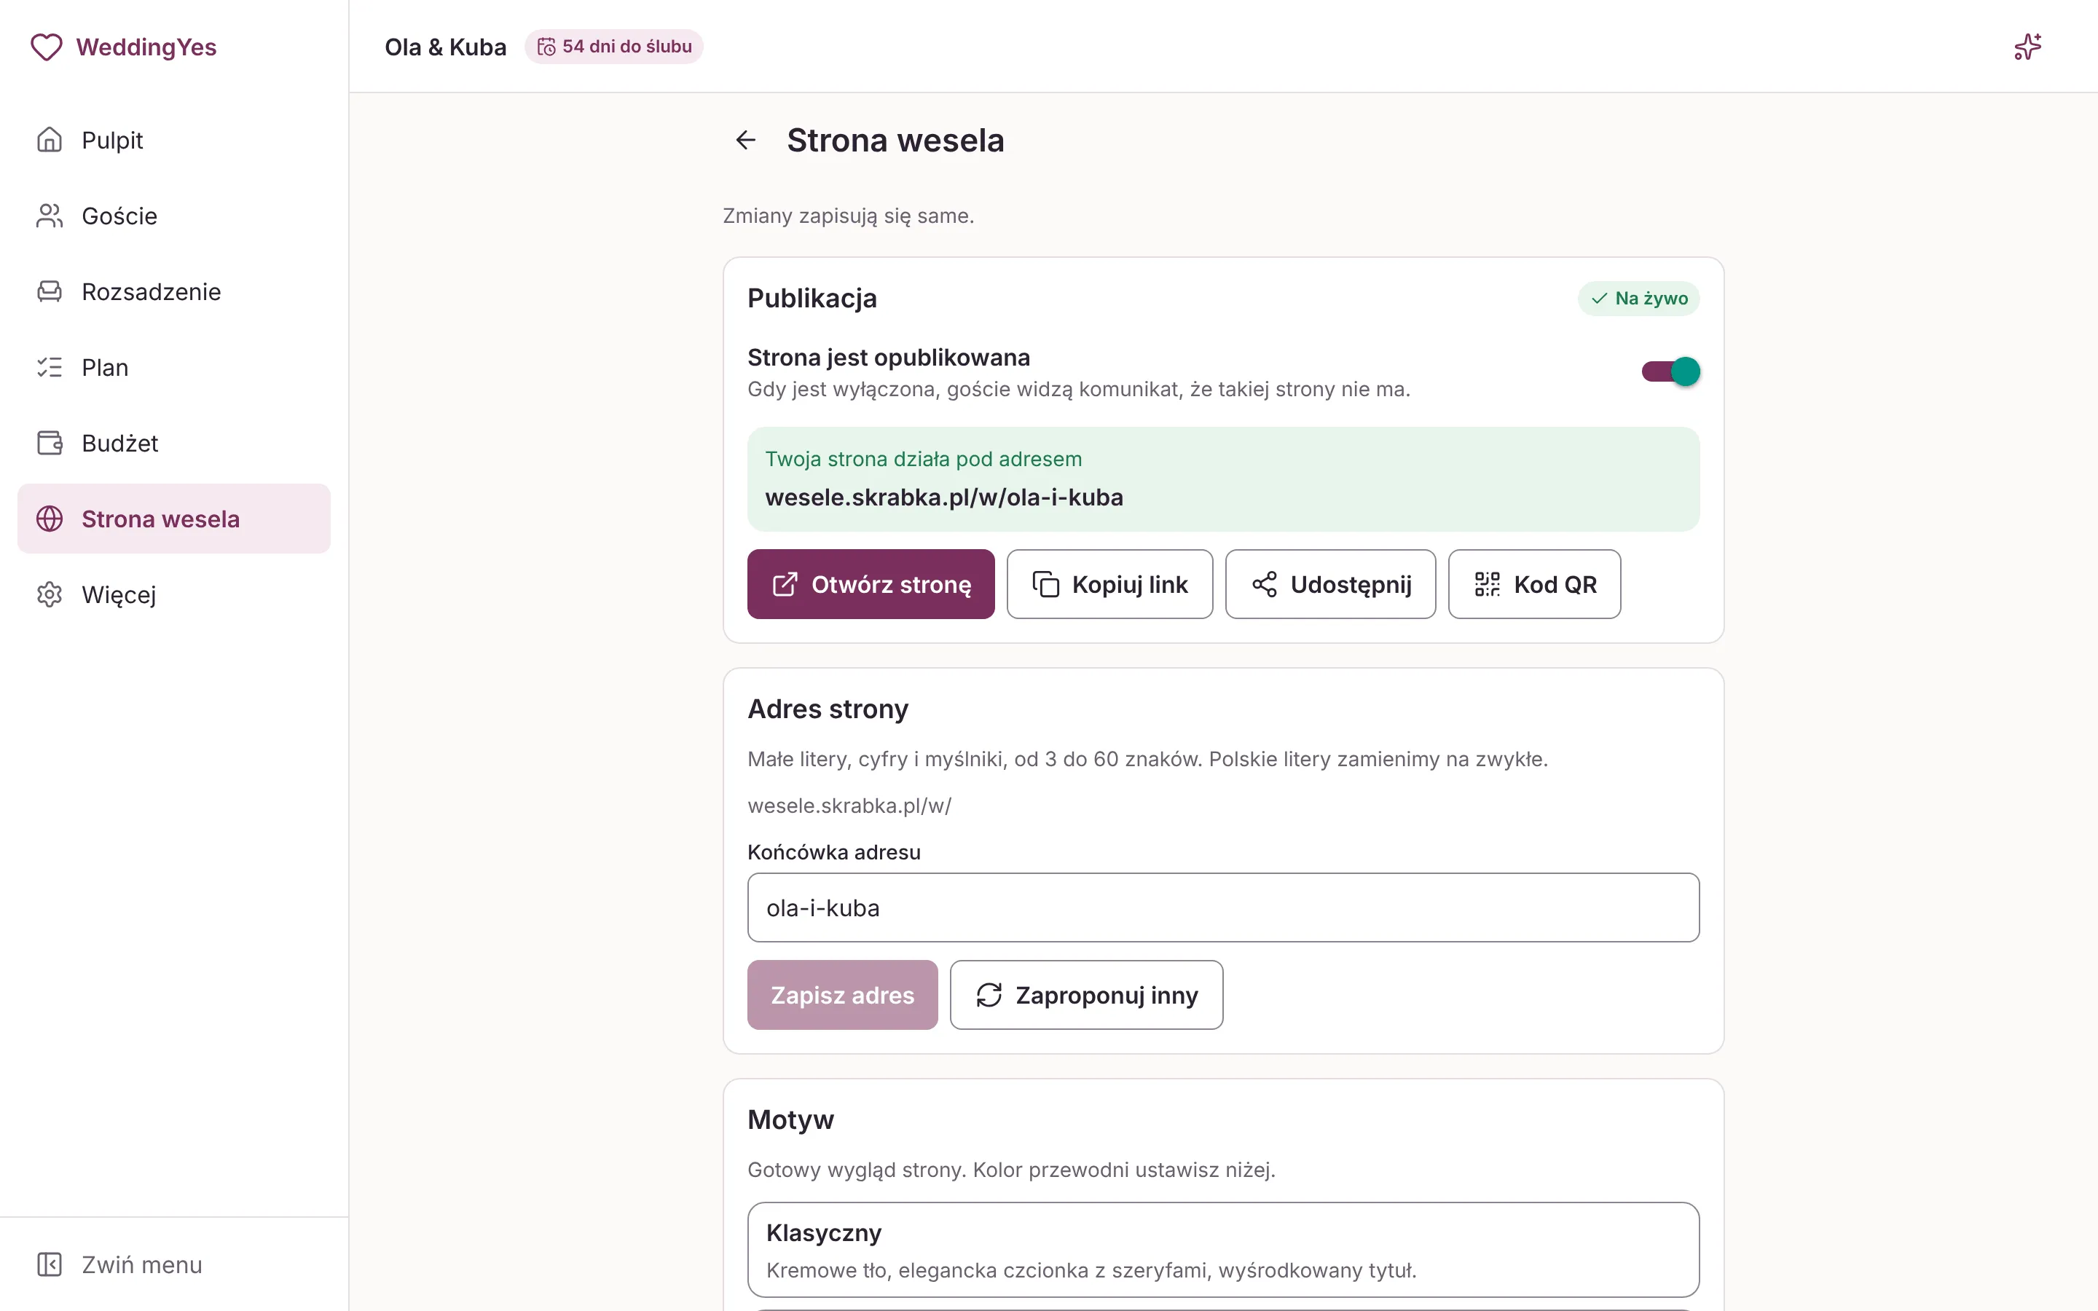
Task: Click the copy icon on Kopiuj link
Action: 1045,584
